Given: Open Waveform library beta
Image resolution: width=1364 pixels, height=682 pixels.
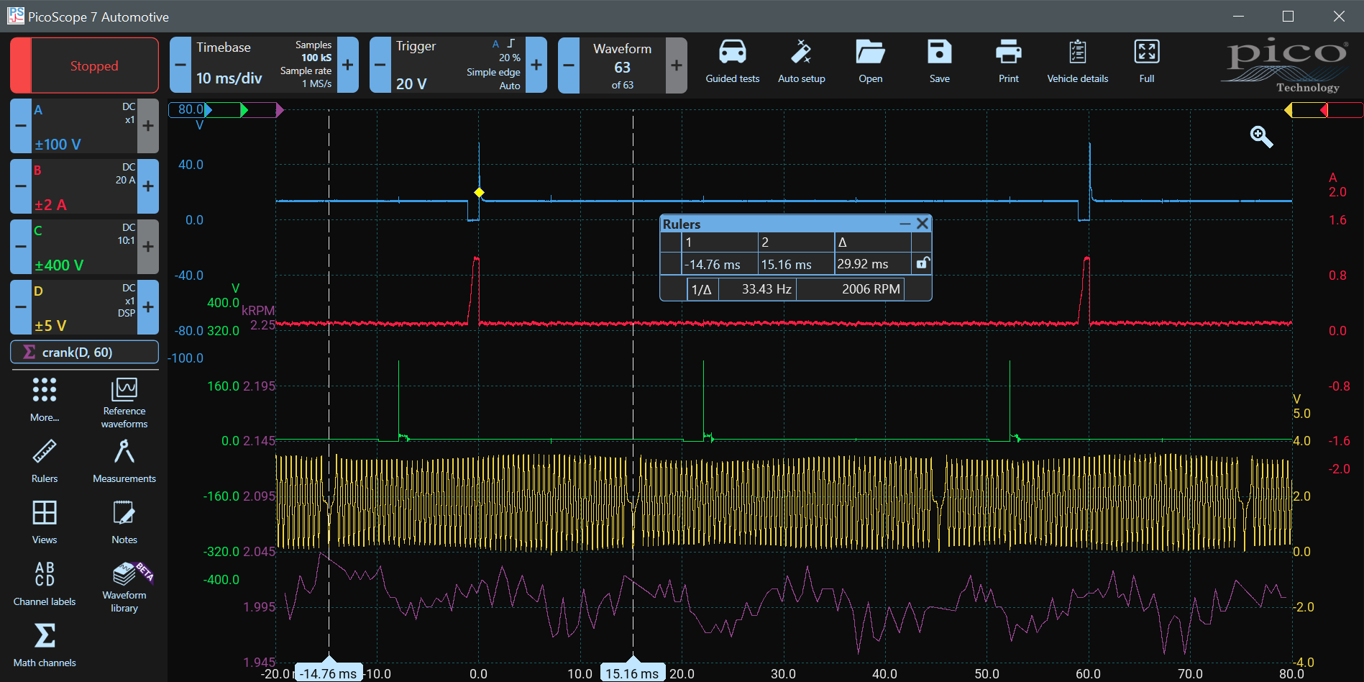Looking at the screenshot, I should 124,587.
